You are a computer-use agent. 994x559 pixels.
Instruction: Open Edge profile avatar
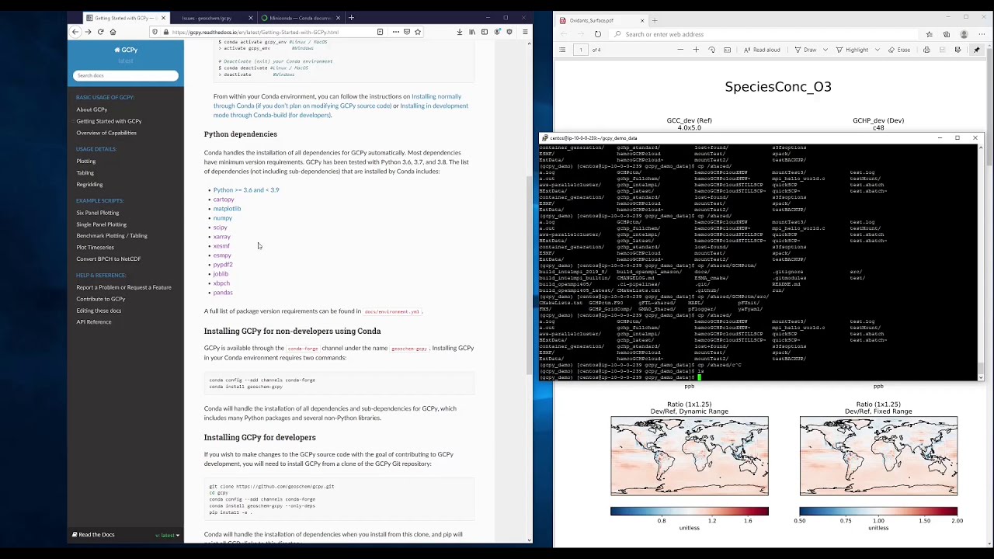(x=964, y=34)
